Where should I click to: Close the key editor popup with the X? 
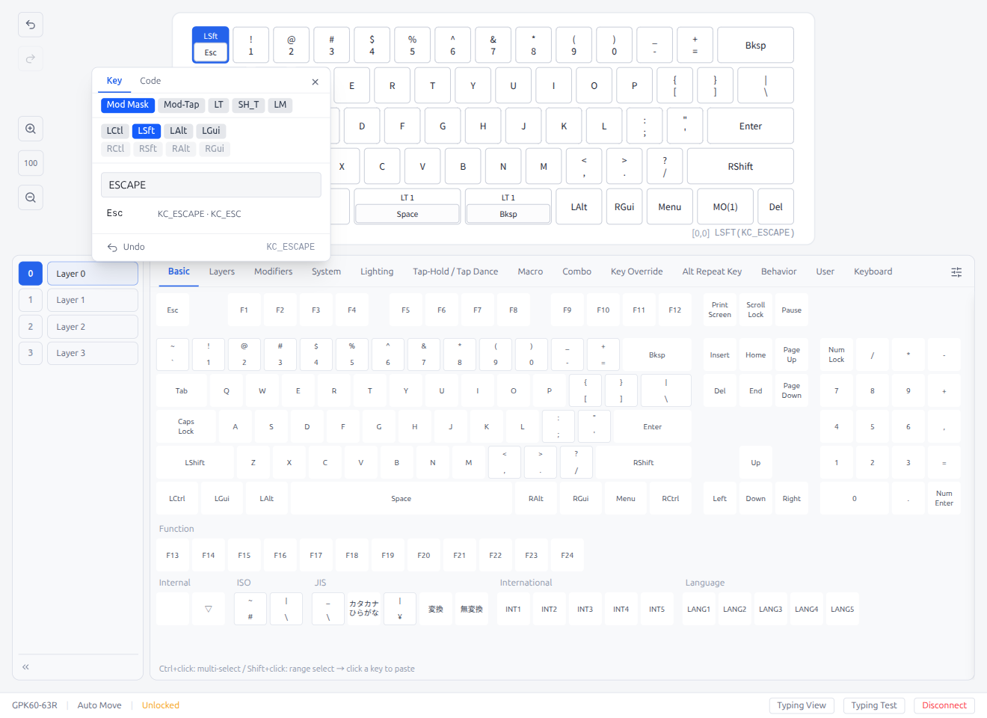coord(315,82)
